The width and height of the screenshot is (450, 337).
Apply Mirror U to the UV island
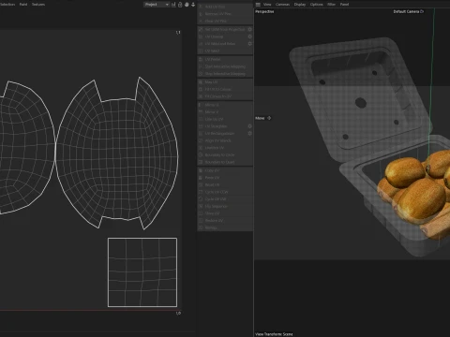pos(225,105)
